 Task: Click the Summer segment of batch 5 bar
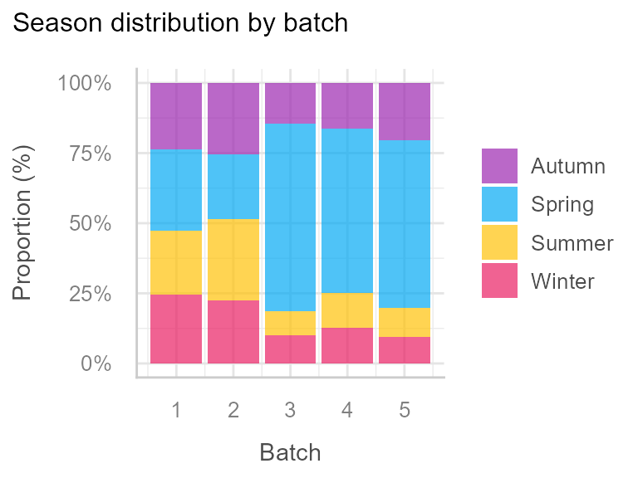click(x=405, y=322)
